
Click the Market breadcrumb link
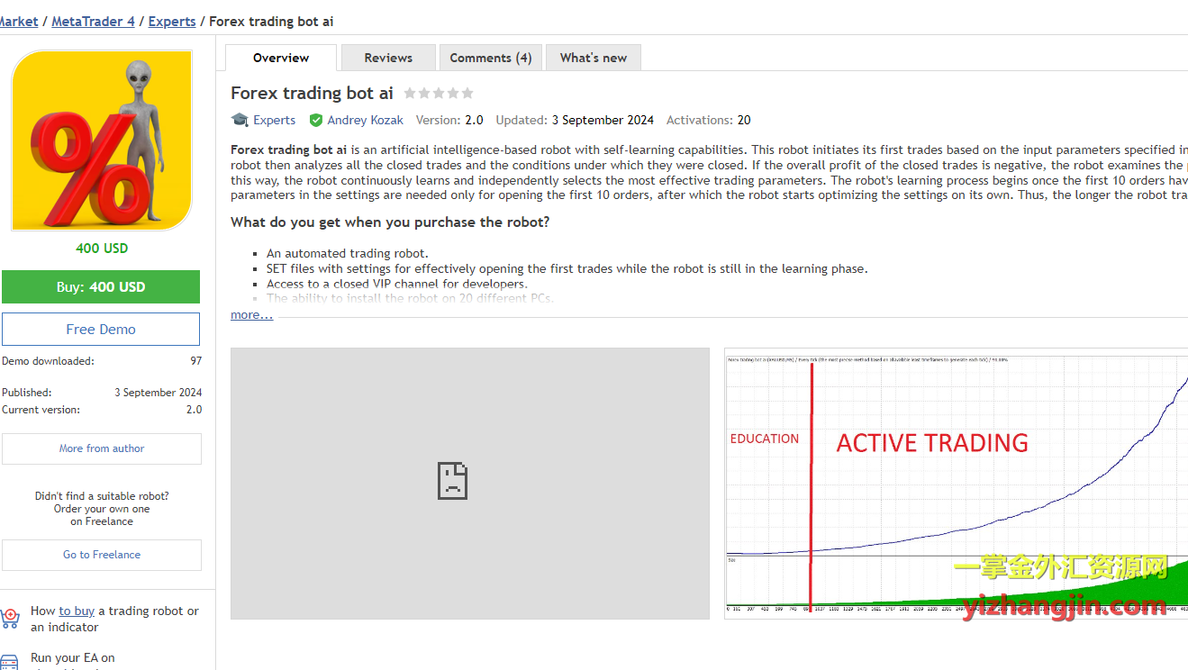18,22
